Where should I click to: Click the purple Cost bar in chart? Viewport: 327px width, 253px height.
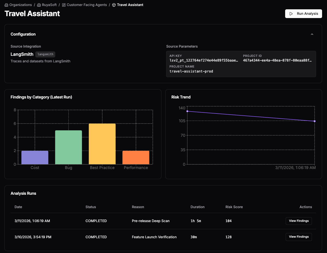click(35, 158)
